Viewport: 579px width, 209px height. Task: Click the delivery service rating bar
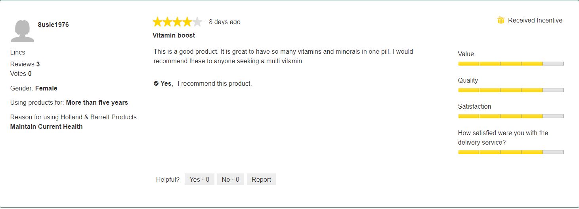click(x=511, y=152)
